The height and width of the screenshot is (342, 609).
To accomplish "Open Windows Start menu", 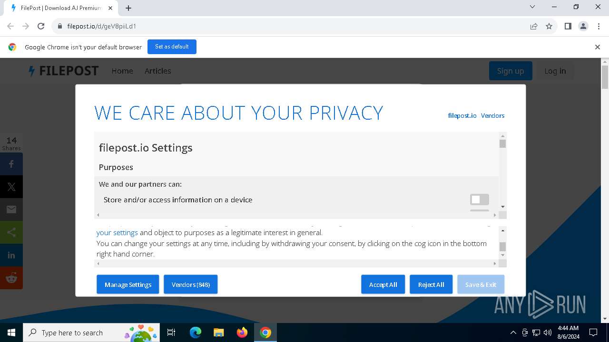I will [x=11, y=332].
